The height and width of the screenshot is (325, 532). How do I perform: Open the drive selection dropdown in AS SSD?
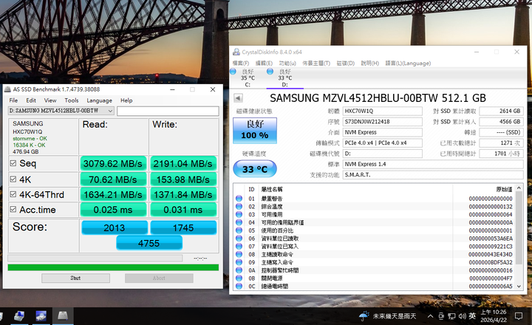[x=61, y=111]
